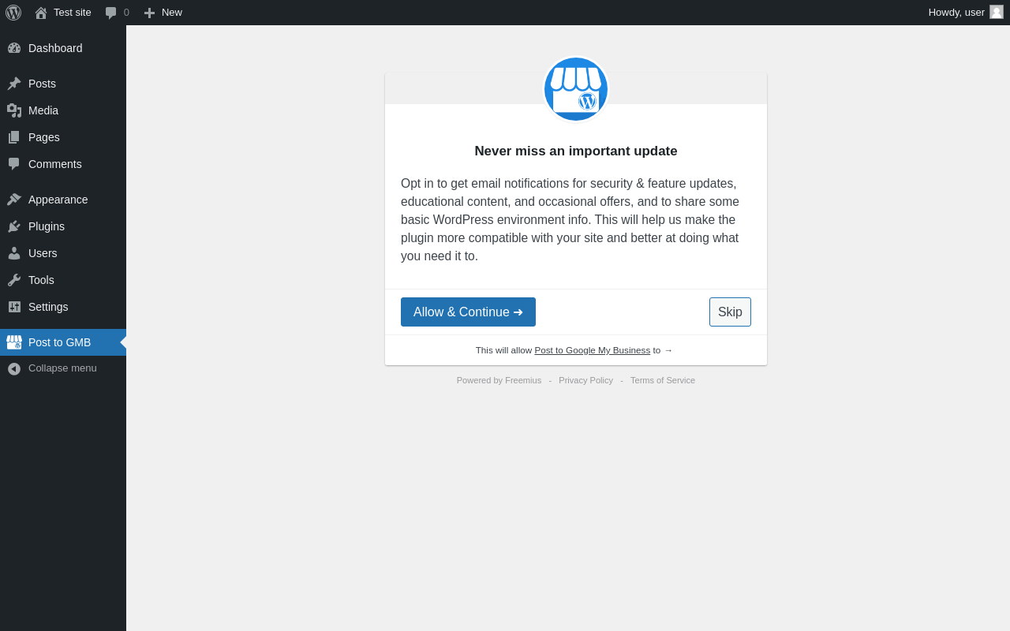Click the Plugins plug icon

click(14, 226)
